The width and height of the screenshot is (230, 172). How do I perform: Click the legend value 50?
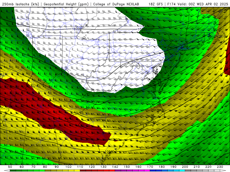tap(10, 167)
